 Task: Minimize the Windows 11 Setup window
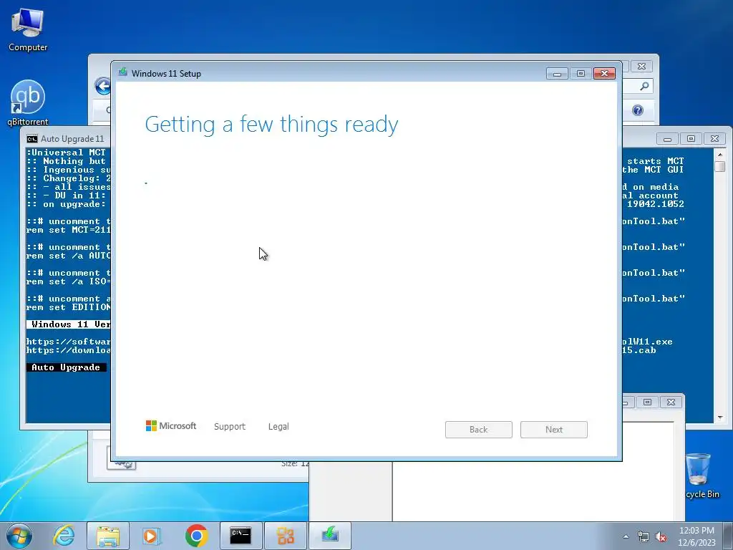(x=557, y=74)
